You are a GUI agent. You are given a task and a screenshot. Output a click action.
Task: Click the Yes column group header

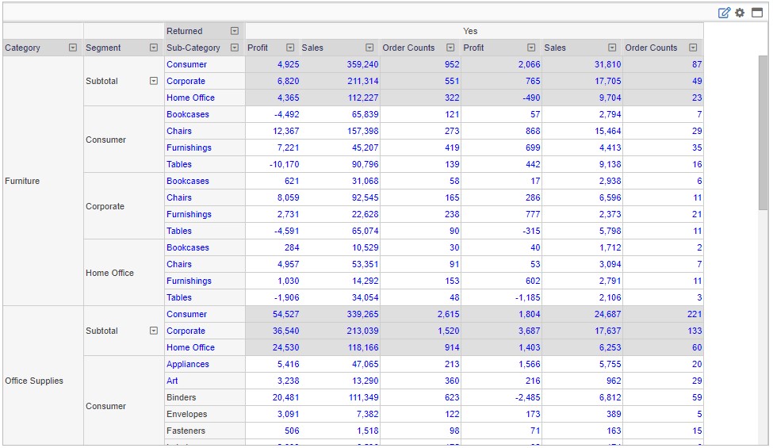[x=470, y=31]
